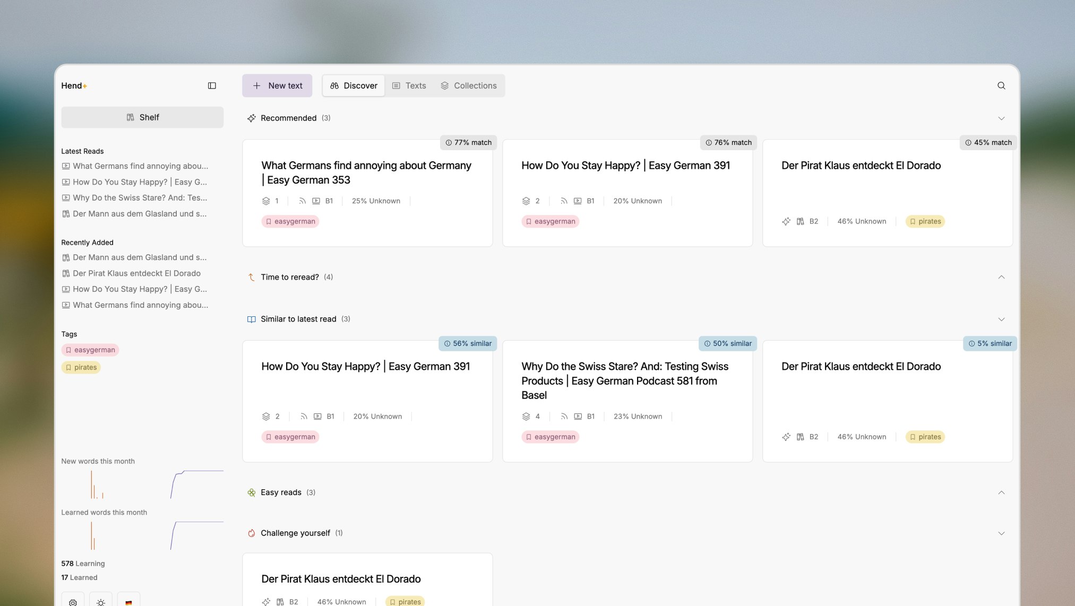1075x606 pixels.
Task: Click the Similar to latest read book icon
Action: (252, 319)
